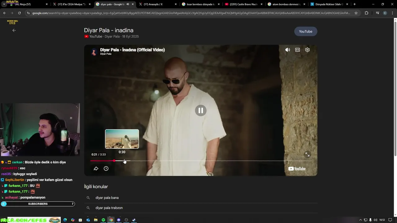This screenshot has width=397, height=223.
Task: Switch to tssar bombası dünyada tab
Action: click(x=200, y=4)
